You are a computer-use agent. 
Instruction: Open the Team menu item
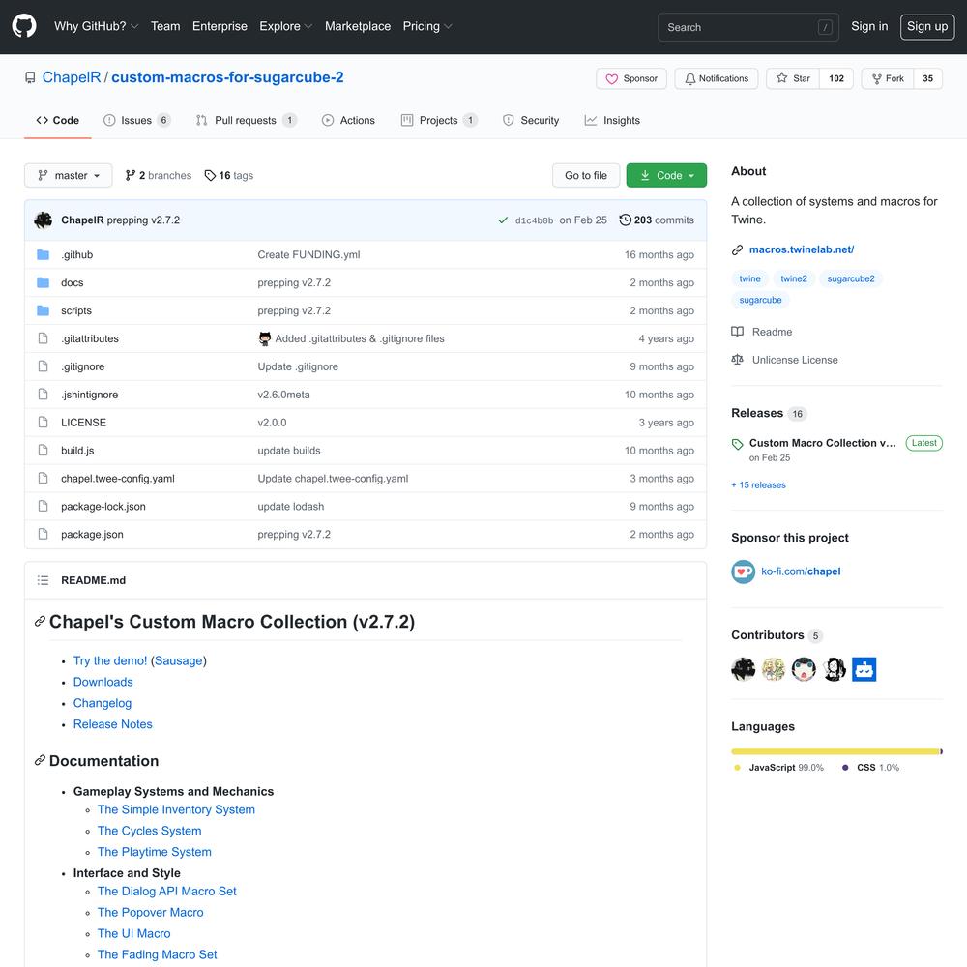click(x=165, y=26)
